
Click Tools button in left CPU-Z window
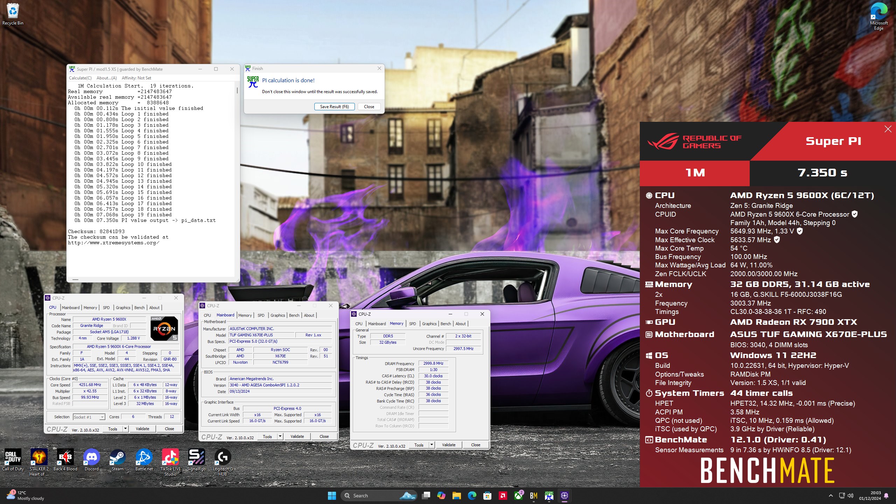click(x=113, y=429)
